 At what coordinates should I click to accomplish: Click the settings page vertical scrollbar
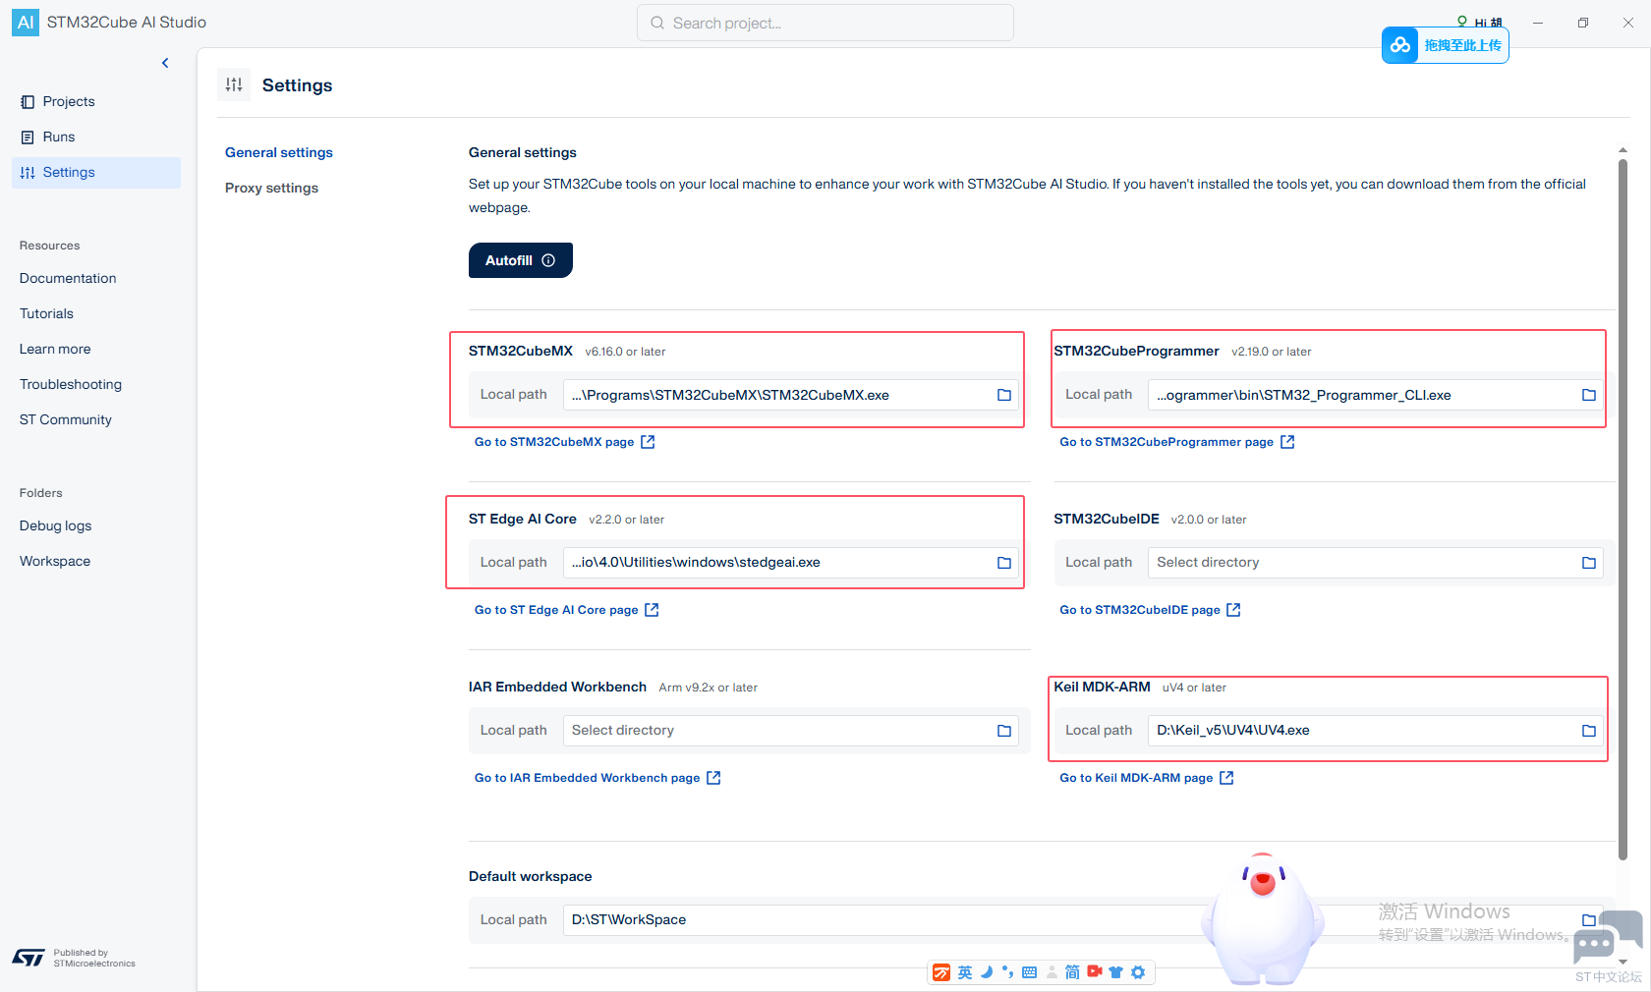pyautogui.click(x=1623, y=509)
